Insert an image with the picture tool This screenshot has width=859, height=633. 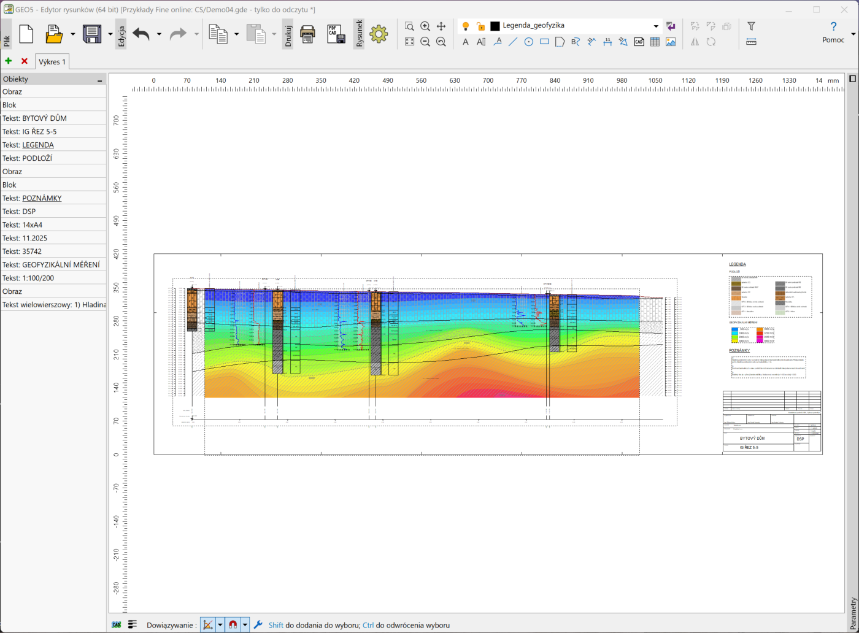point(671,42)
